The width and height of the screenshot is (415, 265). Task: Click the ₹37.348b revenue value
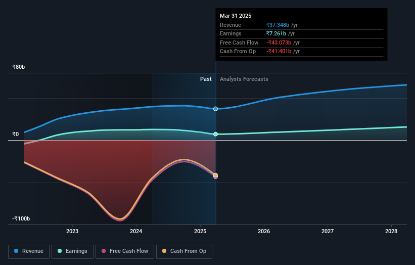click(278, 25)
